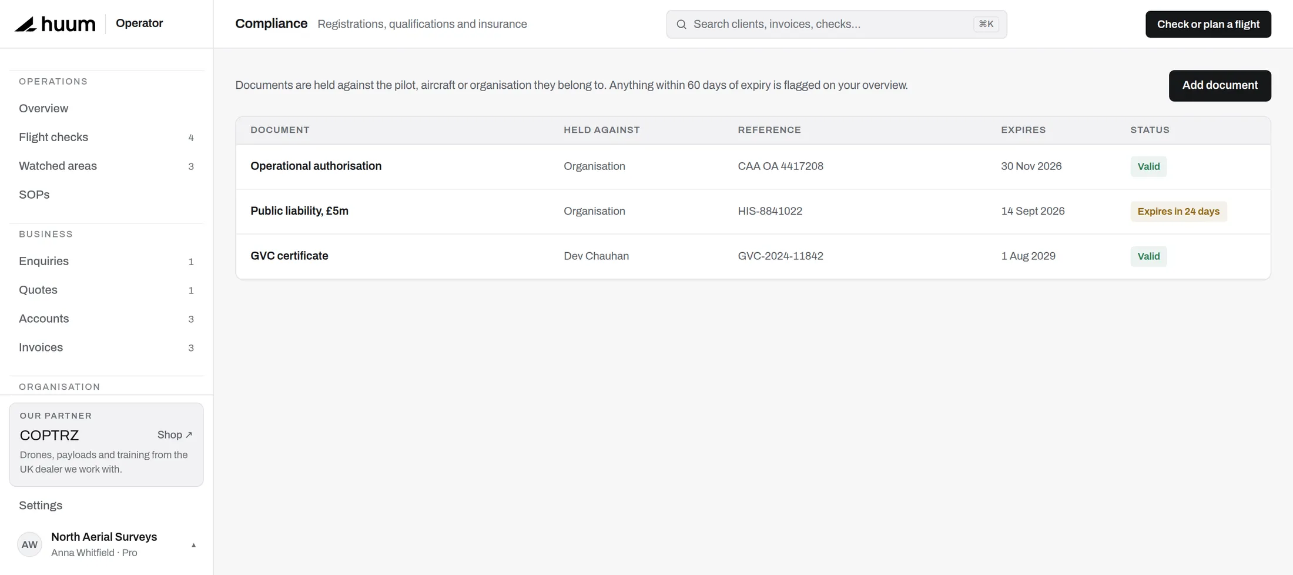Click Dev Chauhan in Held against column

[x=596, y=256]
